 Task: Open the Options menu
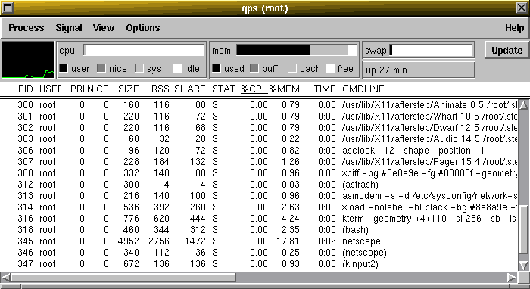(x=142, y=28)
